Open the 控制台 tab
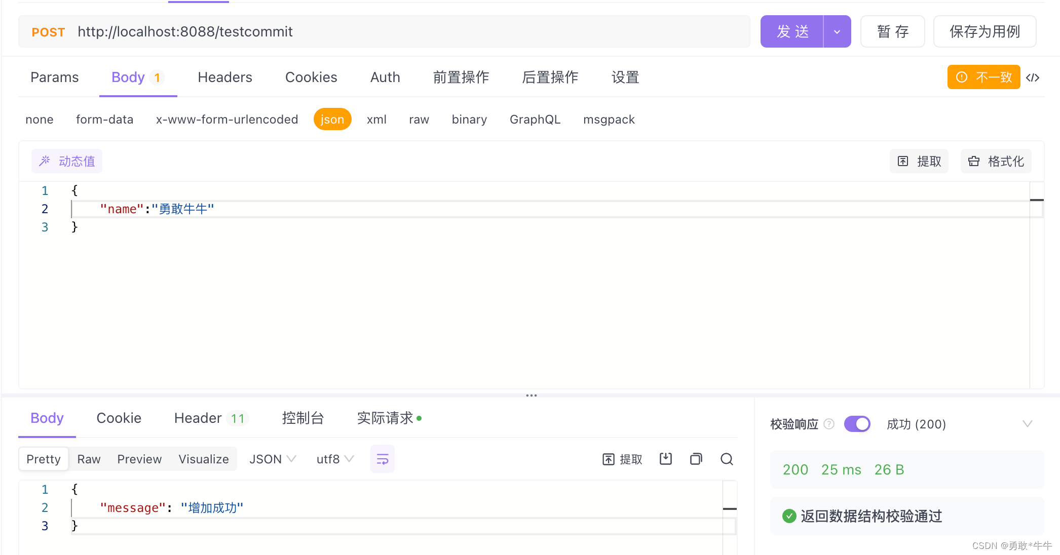Image resolution: width=1060 pixels, height=555 pixels. click(303, 418)
